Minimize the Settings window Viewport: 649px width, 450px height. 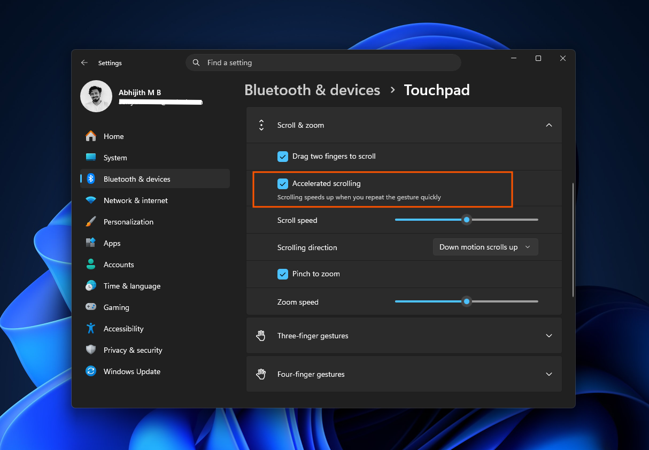pos(514,58)
